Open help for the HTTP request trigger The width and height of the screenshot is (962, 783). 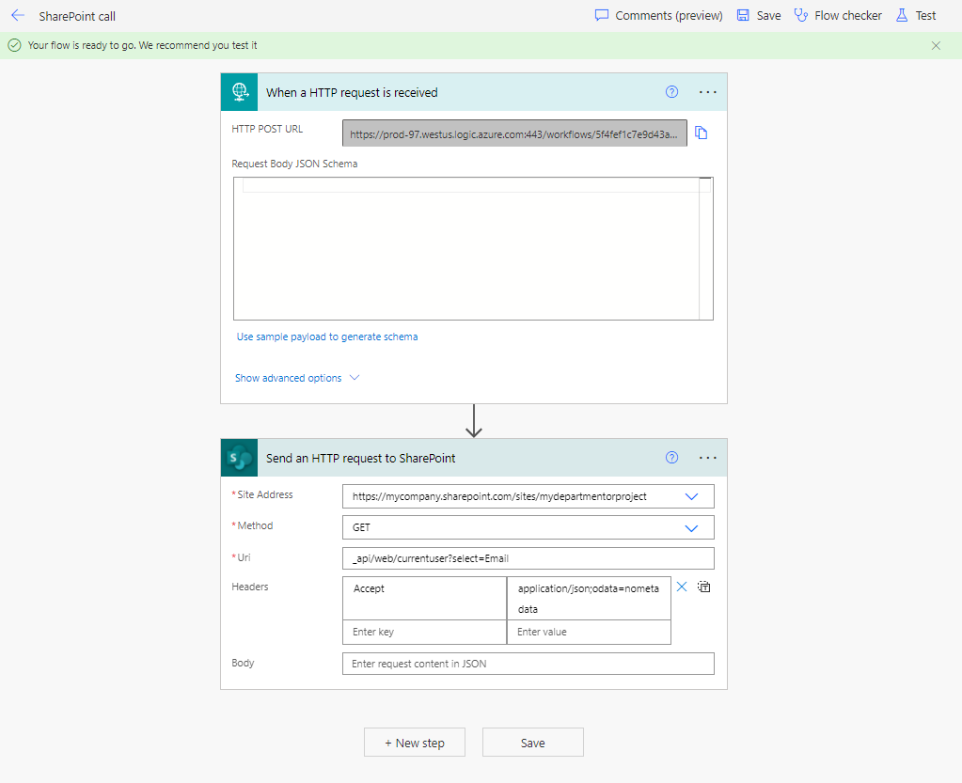pyautogui.click(x=671, y=92)
